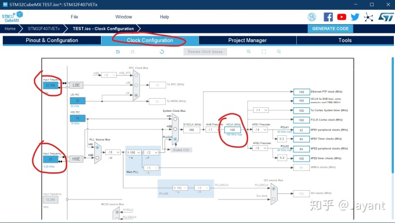Click the ST logo icon
Image resolution: width=395 pixels, height=223 pixels.
pos(386,17)
